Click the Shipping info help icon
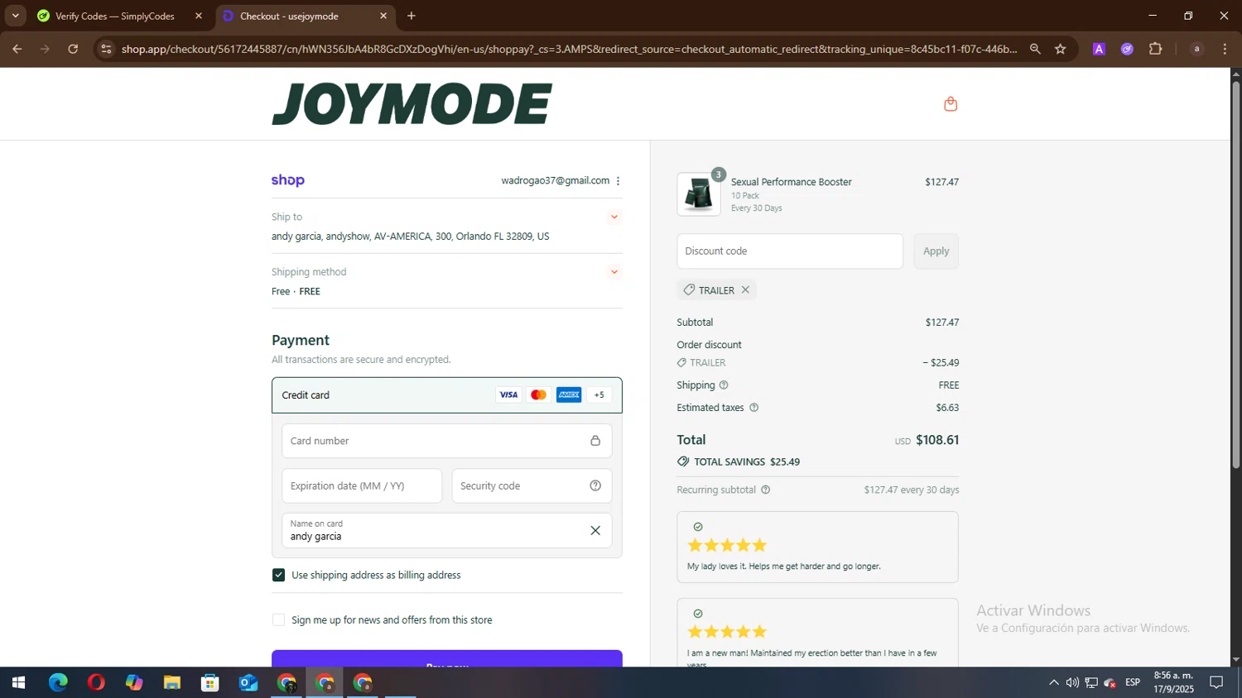 (724, 385)
